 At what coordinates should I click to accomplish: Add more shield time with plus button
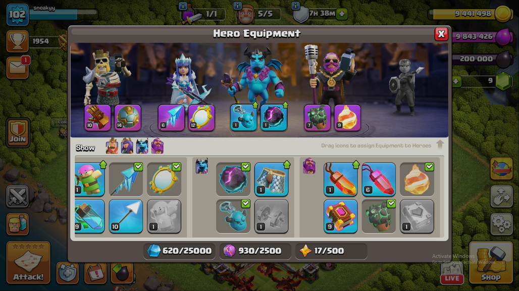point(342,14)
